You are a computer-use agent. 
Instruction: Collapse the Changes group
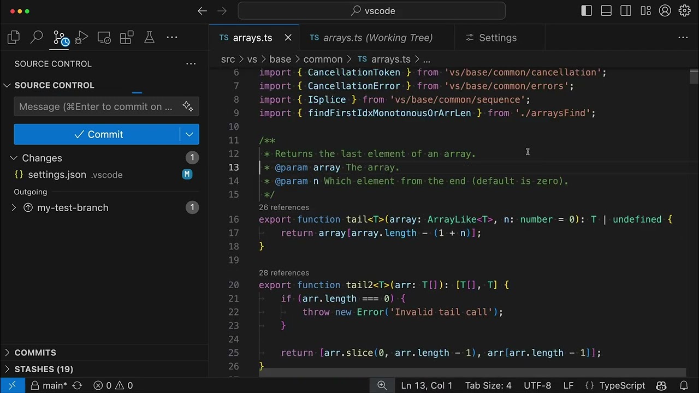click(x=14, y=158)
